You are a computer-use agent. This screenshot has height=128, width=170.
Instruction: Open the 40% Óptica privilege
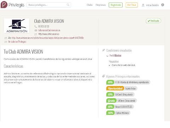[x=118, y=113]
